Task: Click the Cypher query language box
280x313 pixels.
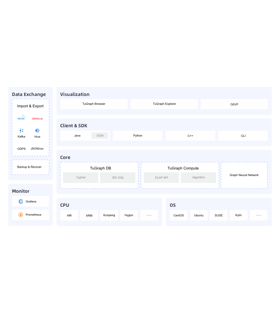Action: [x=81, y=178]
